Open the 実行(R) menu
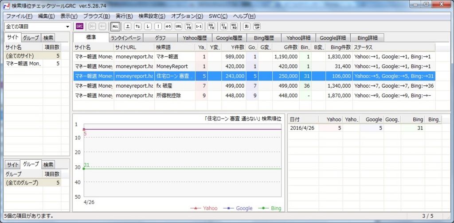454x223 pixels. 124,16
